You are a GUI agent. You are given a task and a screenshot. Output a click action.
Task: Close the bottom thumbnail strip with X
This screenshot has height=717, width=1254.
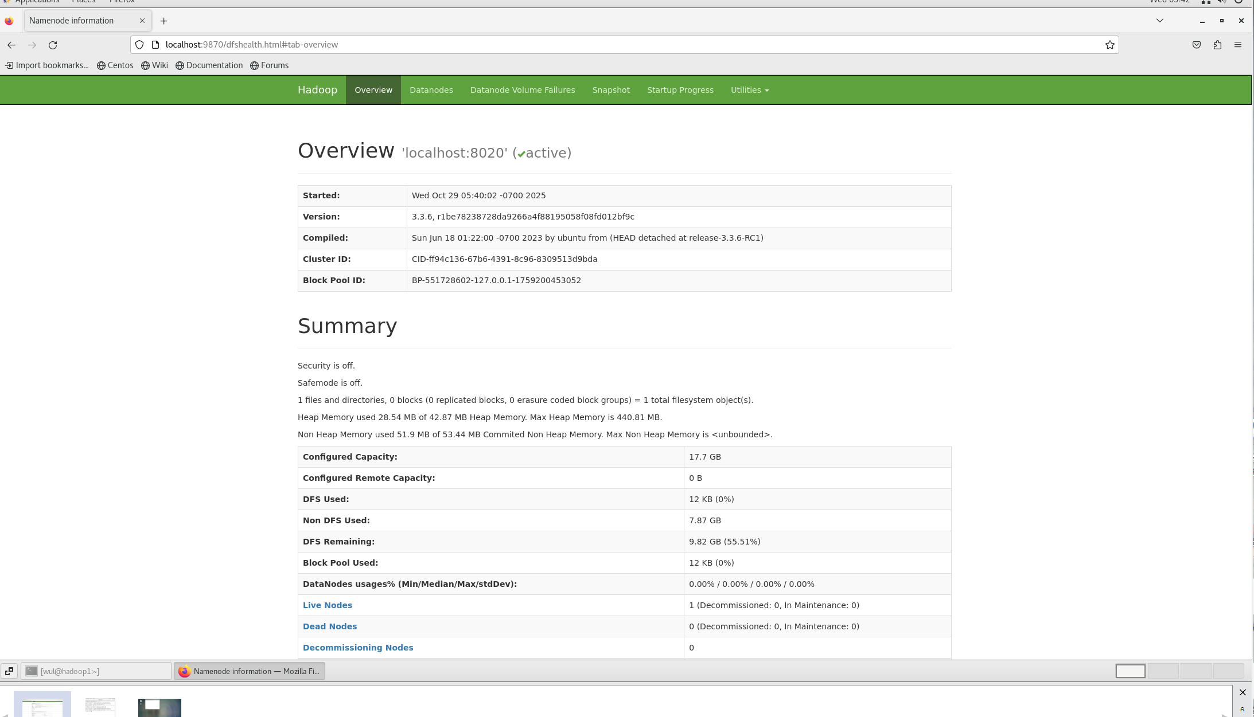(x=1243, y=692)
